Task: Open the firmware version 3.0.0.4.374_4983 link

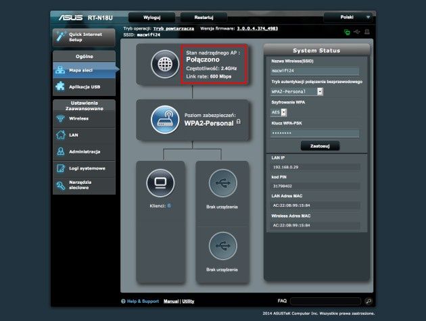Action: pos(257,28)
